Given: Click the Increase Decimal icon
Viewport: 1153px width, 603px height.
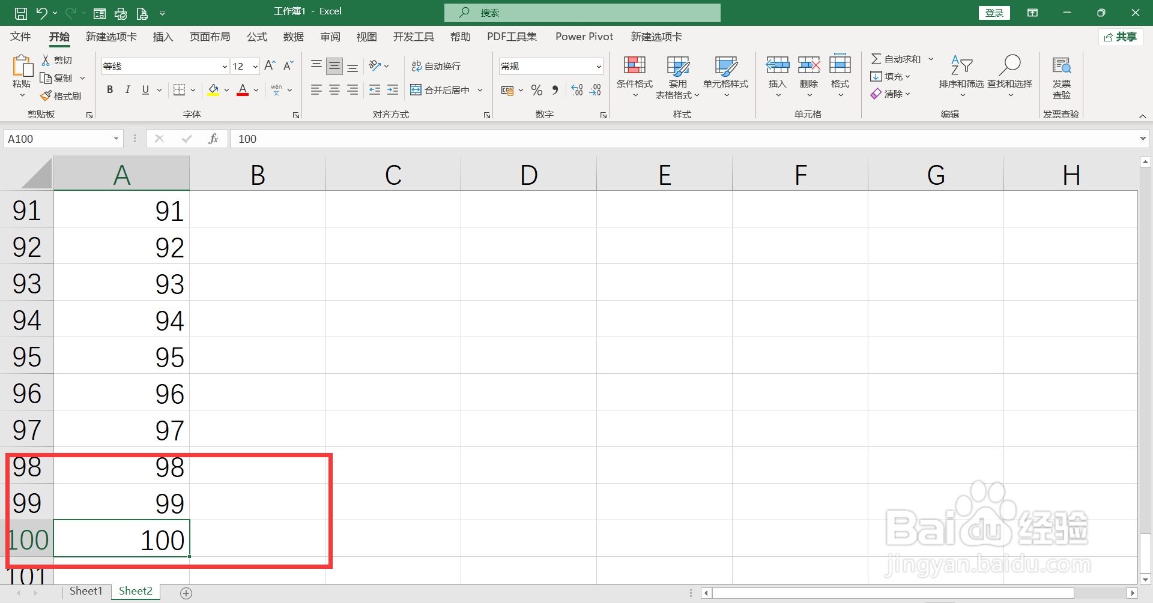Looking at the screenshot, I should tap(577, 90).
